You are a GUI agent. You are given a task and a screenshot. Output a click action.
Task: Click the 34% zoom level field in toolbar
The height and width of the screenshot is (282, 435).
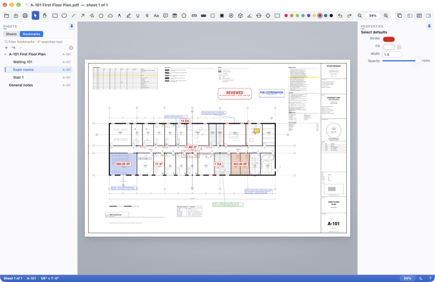tap(373, 16)
